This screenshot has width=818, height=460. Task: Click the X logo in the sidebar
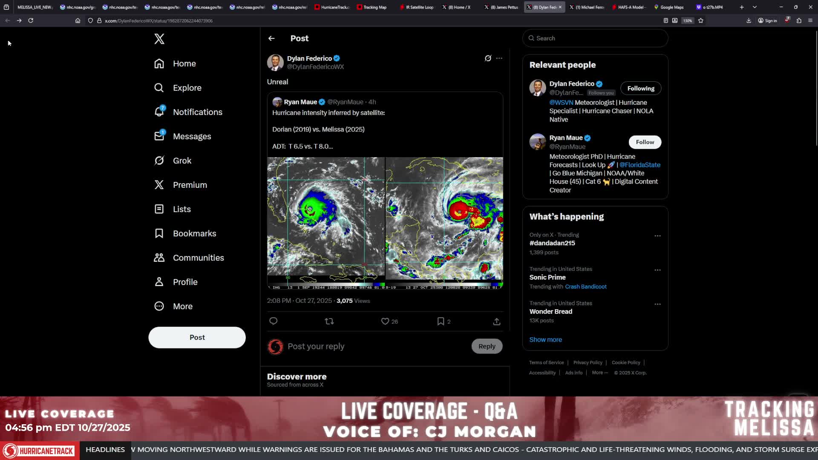(159, 39)
